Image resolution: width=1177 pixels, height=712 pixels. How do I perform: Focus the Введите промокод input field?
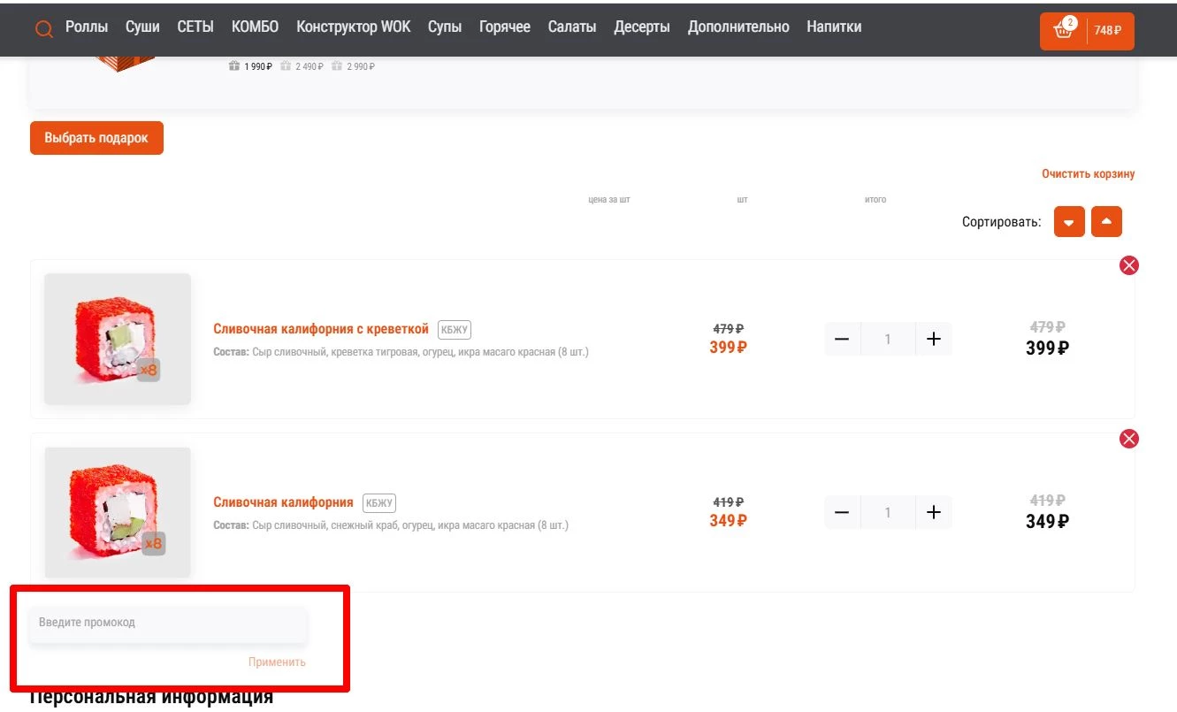[x=168, y=624]
